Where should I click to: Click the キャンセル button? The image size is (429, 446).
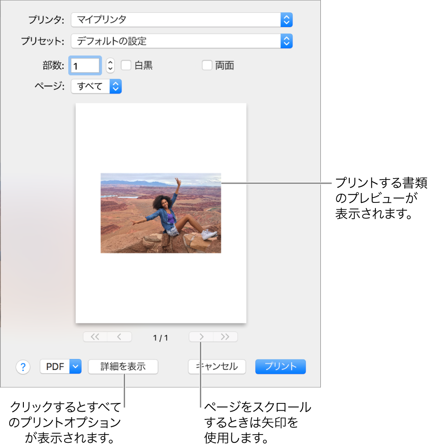(217, 366)
